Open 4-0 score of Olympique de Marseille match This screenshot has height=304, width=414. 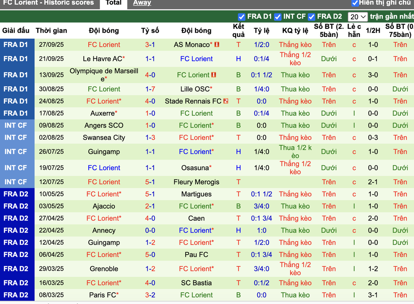pos(150,75)
